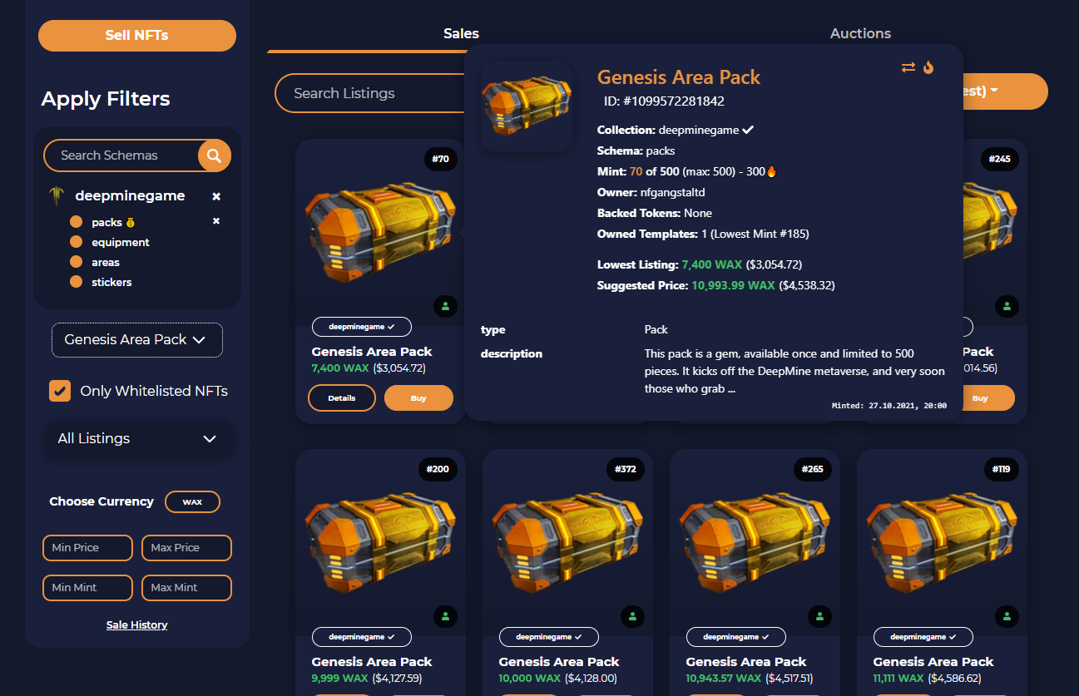Viewport: 1079px width, 696px height.
Task: Click seller profile icon on card #70
Action: (x=446, y=307)
